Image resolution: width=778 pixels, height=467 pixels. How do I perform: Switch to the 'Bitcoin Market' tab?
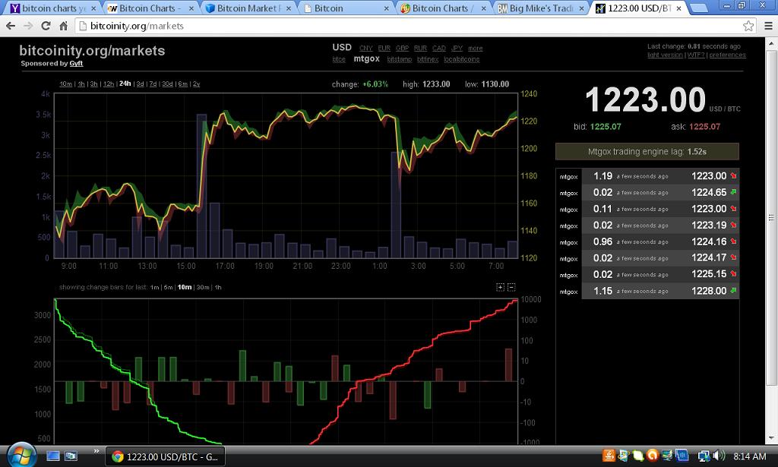click(247, 8)
